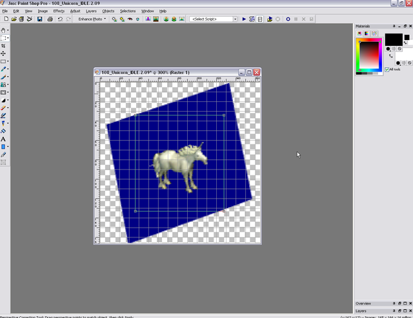Open the Image menu
This screenshot has height=318, width=413.
(43, 11)
